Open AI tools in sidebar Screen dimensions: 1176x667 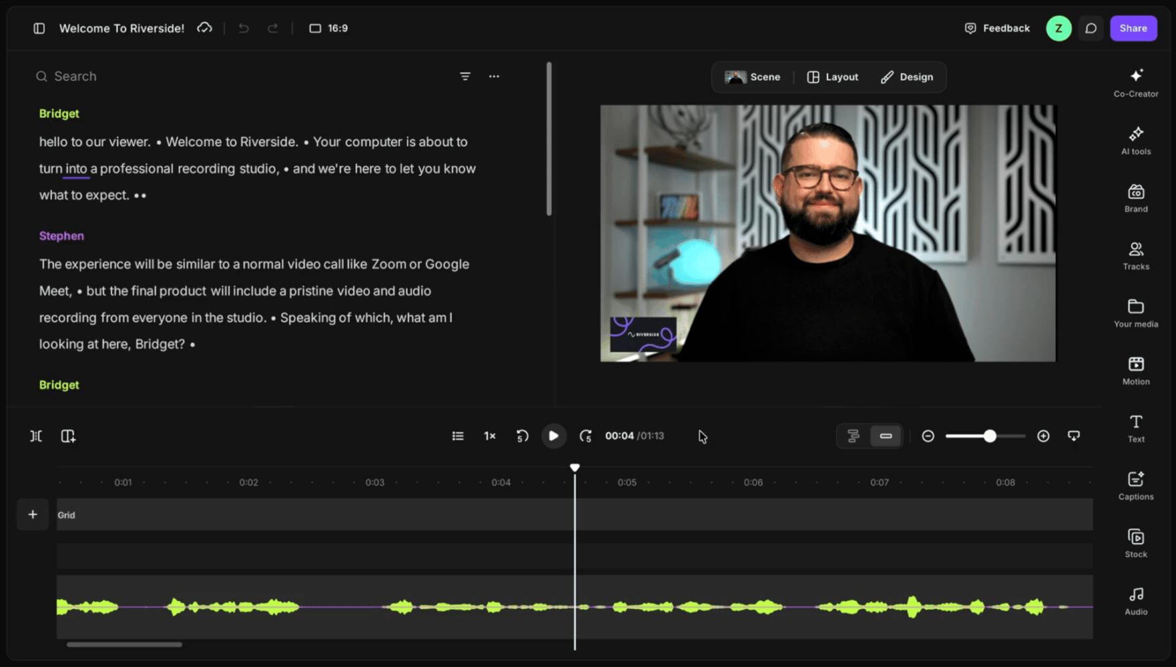[1136, 141]
